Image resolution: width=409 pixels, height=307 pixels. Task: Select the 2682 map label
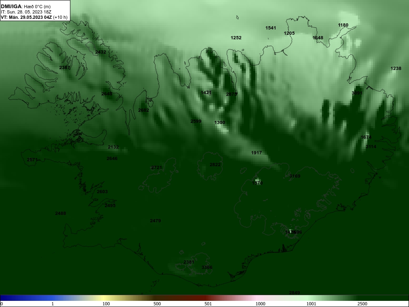pos(144,110)
